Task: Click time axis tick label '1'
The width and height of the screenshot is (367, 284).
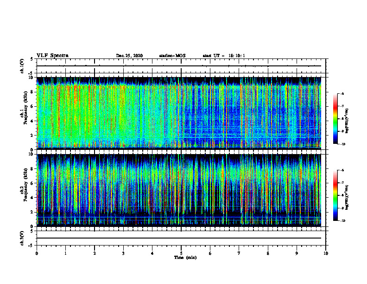Action: (65, 253)
